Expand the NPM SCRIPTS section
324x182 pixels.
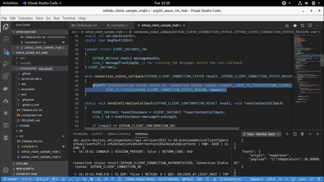point(39,168)
